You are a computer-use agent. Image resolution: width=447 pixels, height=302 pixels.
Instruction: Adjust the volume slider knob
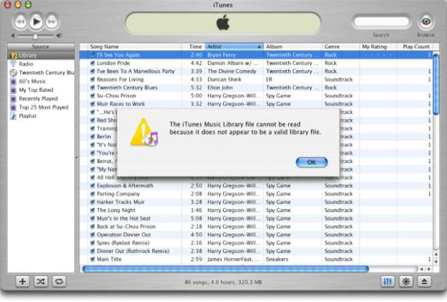(36, 36)
